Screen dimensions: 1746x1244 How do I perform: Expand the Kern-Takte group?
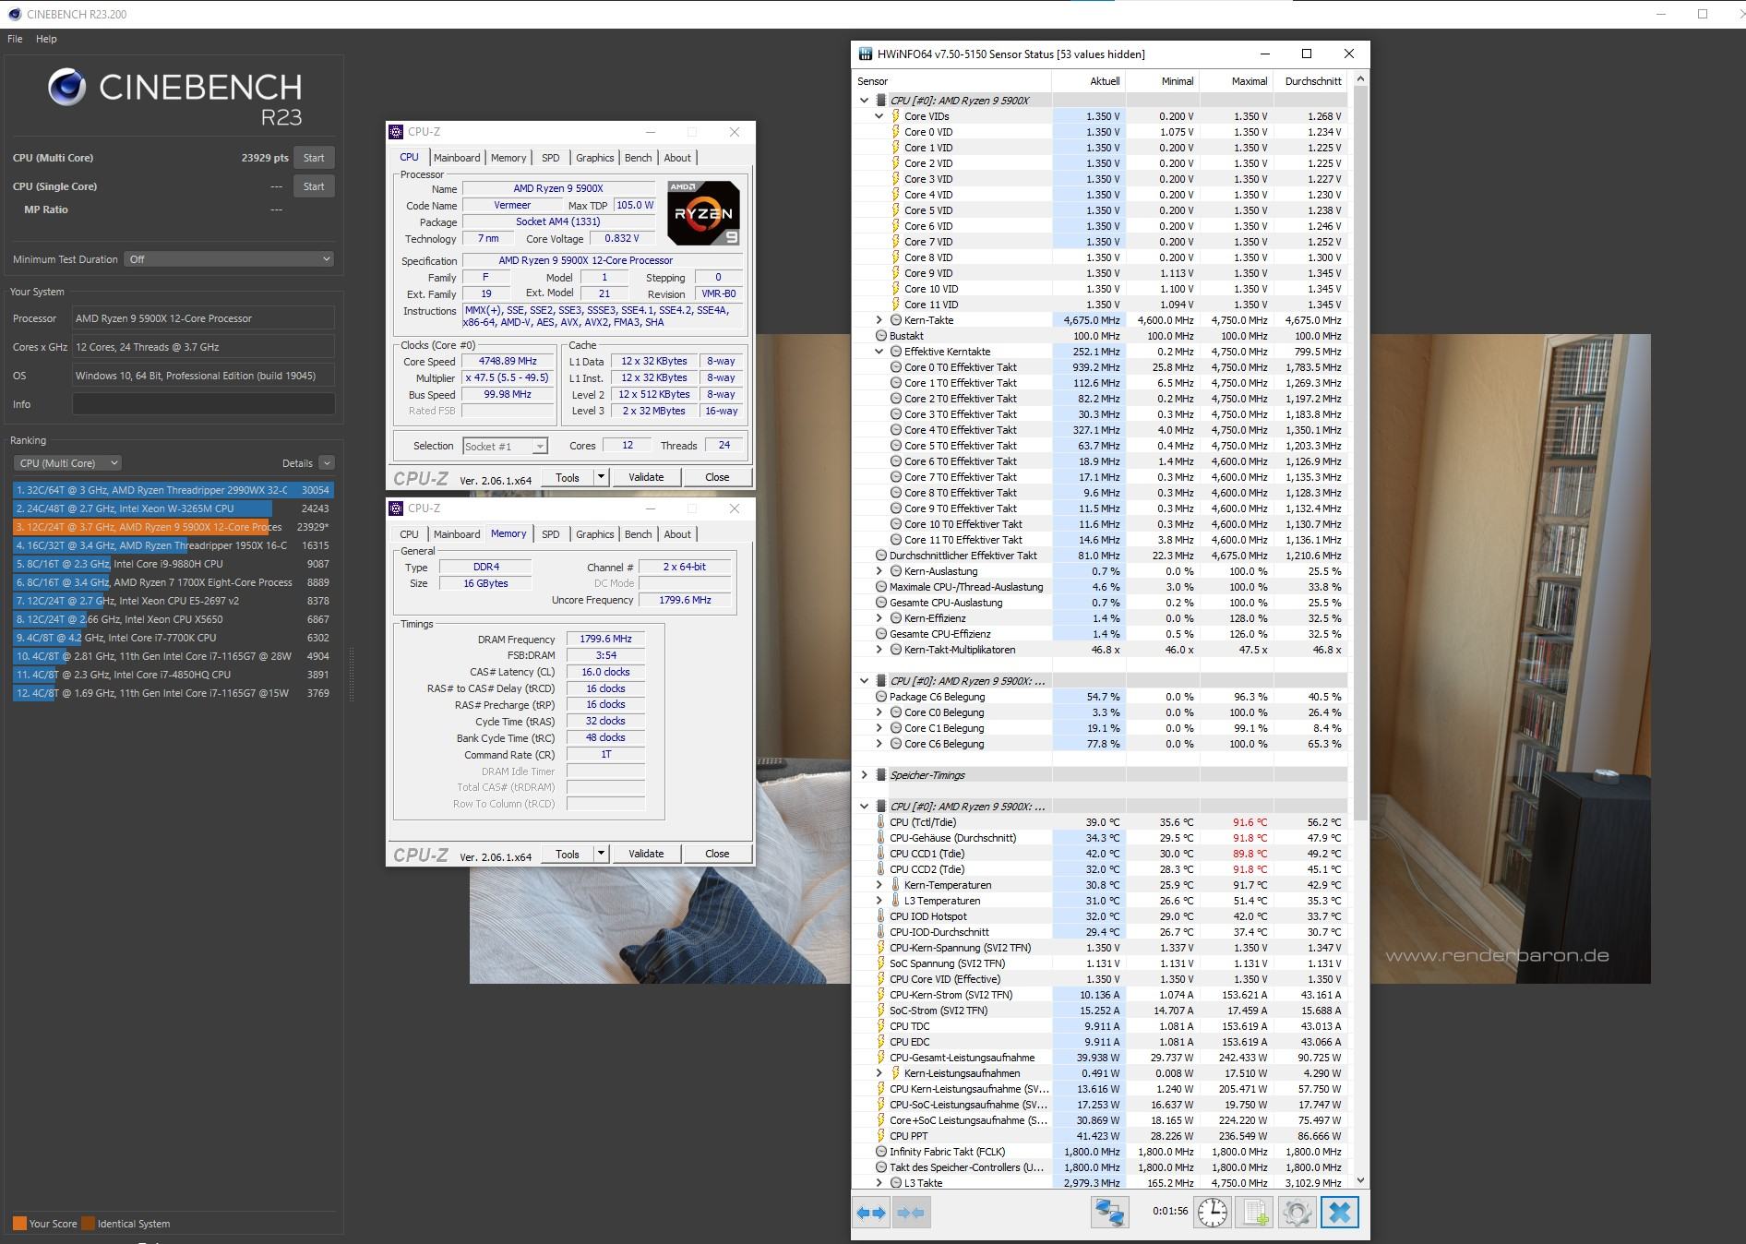879,320
